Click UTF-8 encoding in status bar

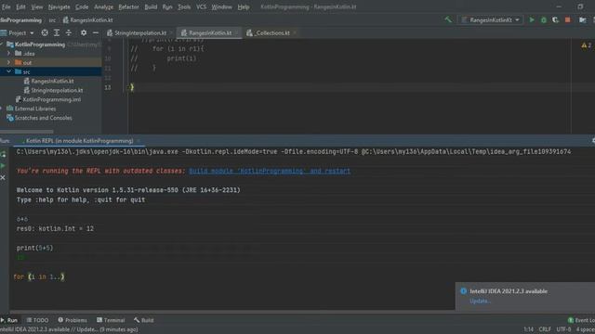point(563,329)
